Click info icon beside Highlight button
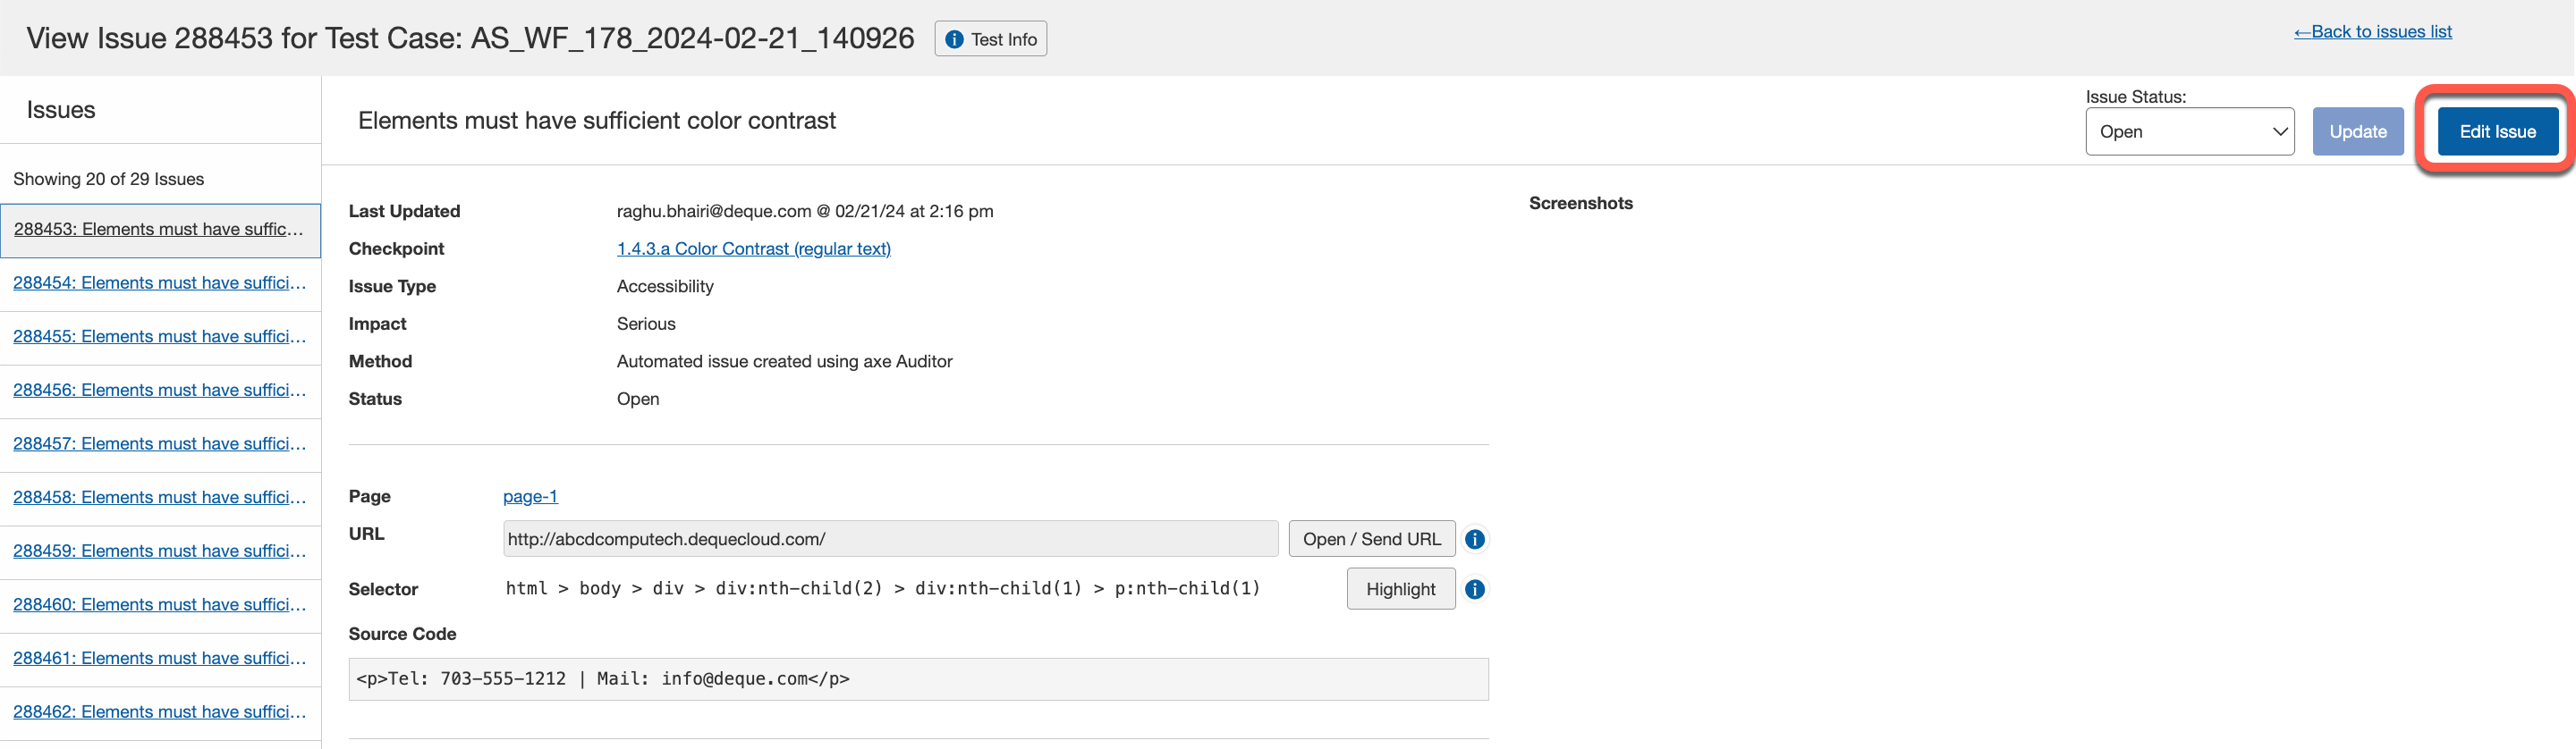The image size is (2576, 749). click(1474, 589)
